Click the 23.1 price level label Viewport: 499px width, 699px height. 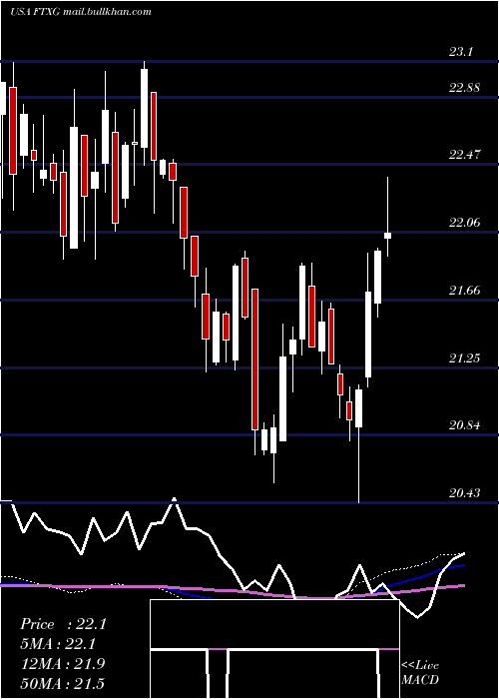coord(460,52)
